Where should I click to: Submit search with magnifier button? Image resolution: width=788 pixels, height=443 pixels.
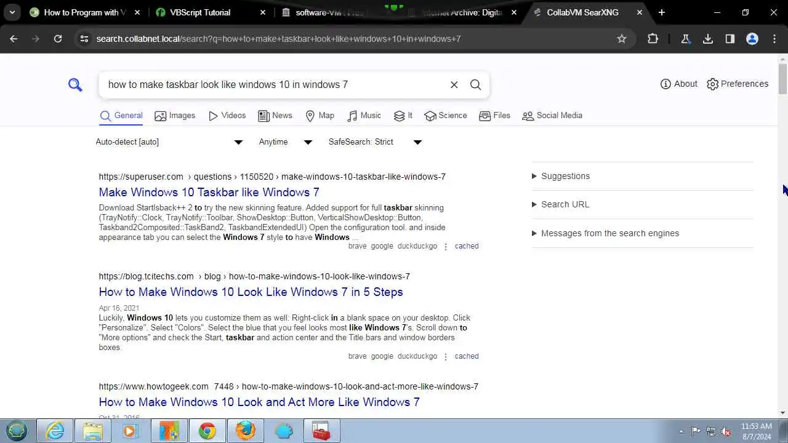click(x=475, y=84)
